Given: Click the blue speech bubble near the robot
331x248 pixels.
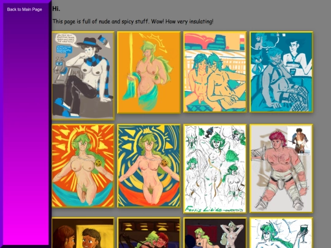Looking at the screenshot, I should tap(64, 51).
